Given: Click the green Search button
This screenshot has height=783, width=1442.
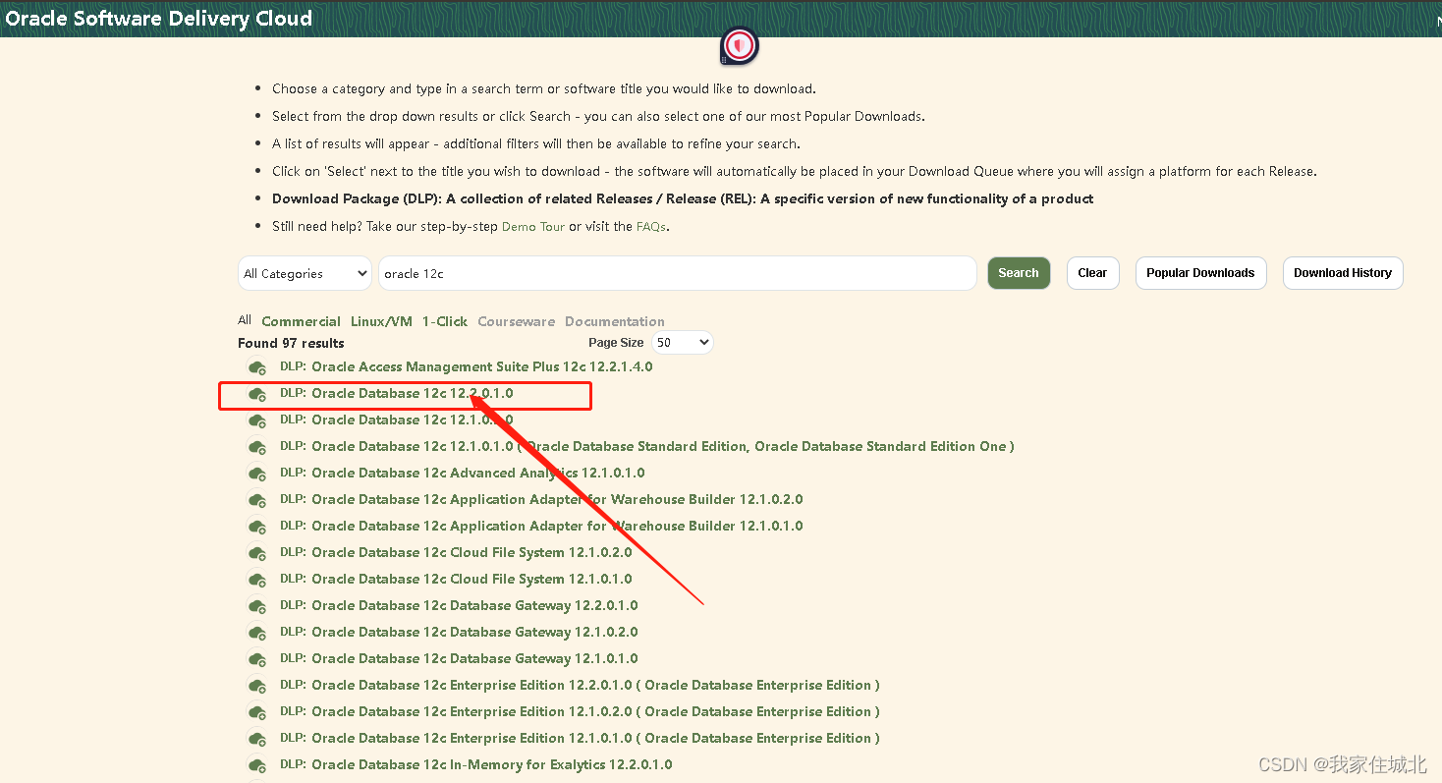Looking at the screenshot, I should pyautogui.click(x=1019, y=273).
